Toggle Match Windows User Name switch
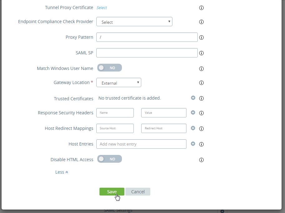 [x=109, y=68]
